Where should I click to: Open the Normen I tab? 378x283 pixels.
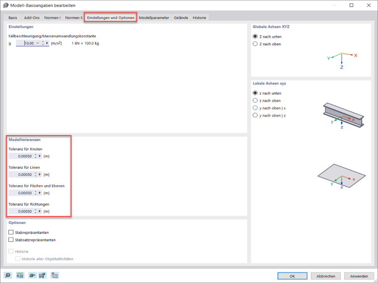pos(52,17)
